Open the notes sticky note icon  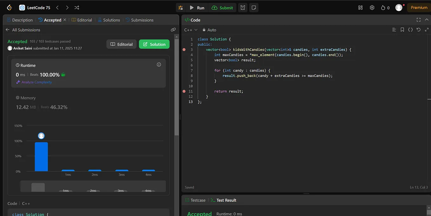pos(254,7)
